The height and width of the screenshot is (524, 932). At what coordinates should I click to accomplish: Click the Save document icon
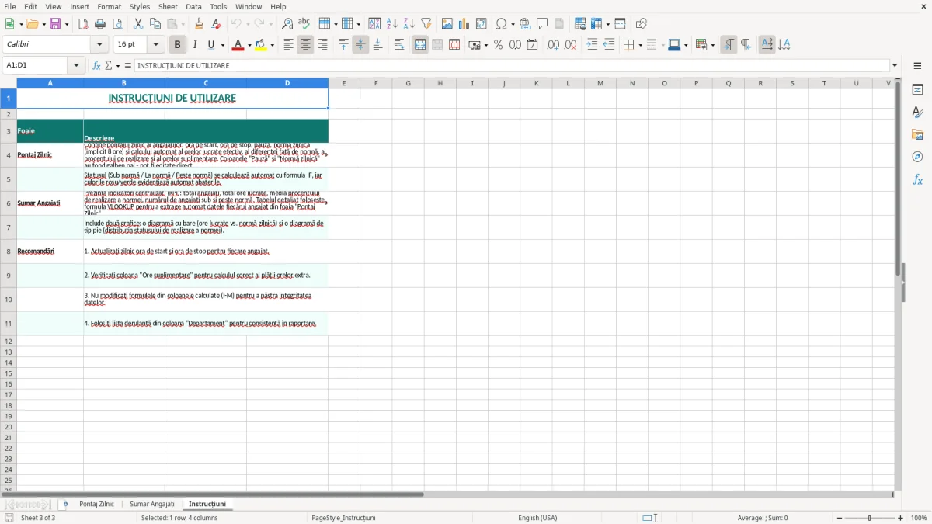click(x=55, y=24)
